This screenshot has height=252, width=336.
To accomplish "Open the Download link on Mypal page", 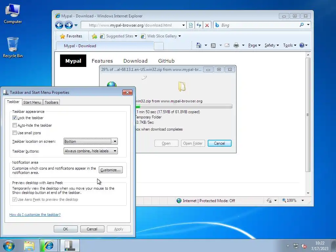I will (136, 61).
